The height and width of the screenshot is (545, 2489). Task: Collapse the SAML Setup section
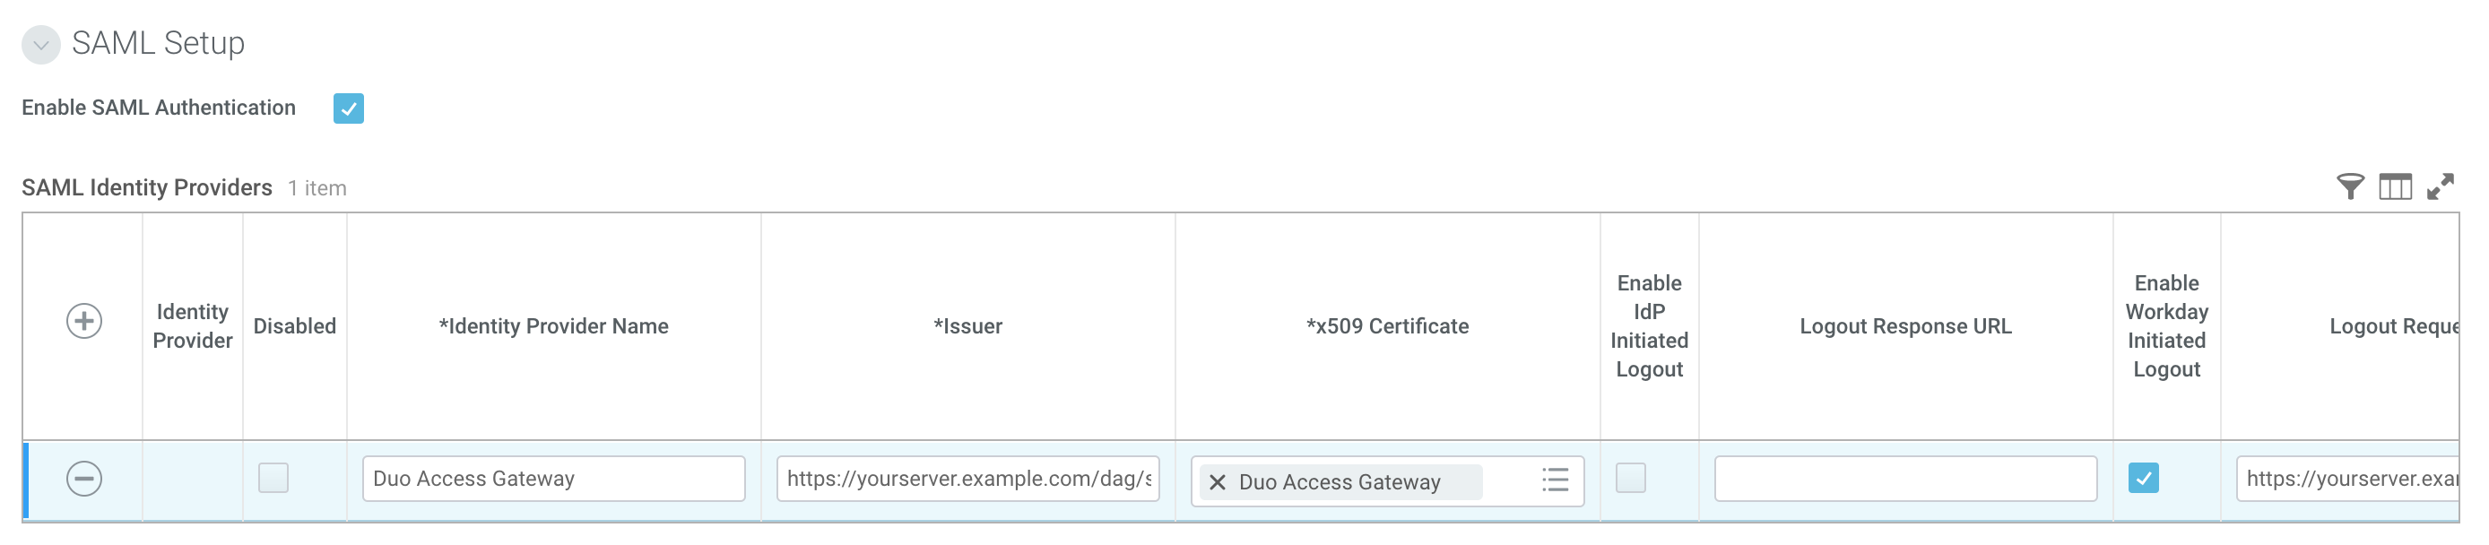pos(39,42)
